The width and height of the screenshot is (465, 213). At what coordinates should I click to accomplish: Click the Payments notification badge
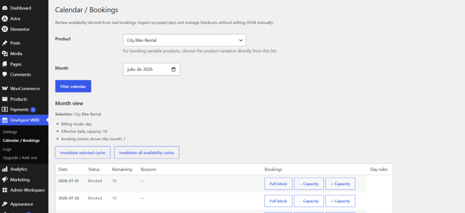[33, 109]
